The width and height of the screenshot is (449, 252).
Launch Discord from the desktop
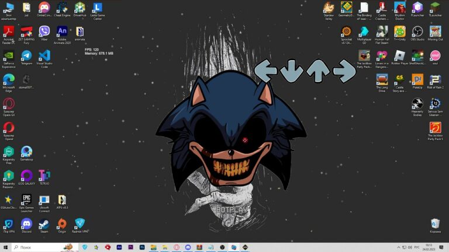(x=26, y=226)
